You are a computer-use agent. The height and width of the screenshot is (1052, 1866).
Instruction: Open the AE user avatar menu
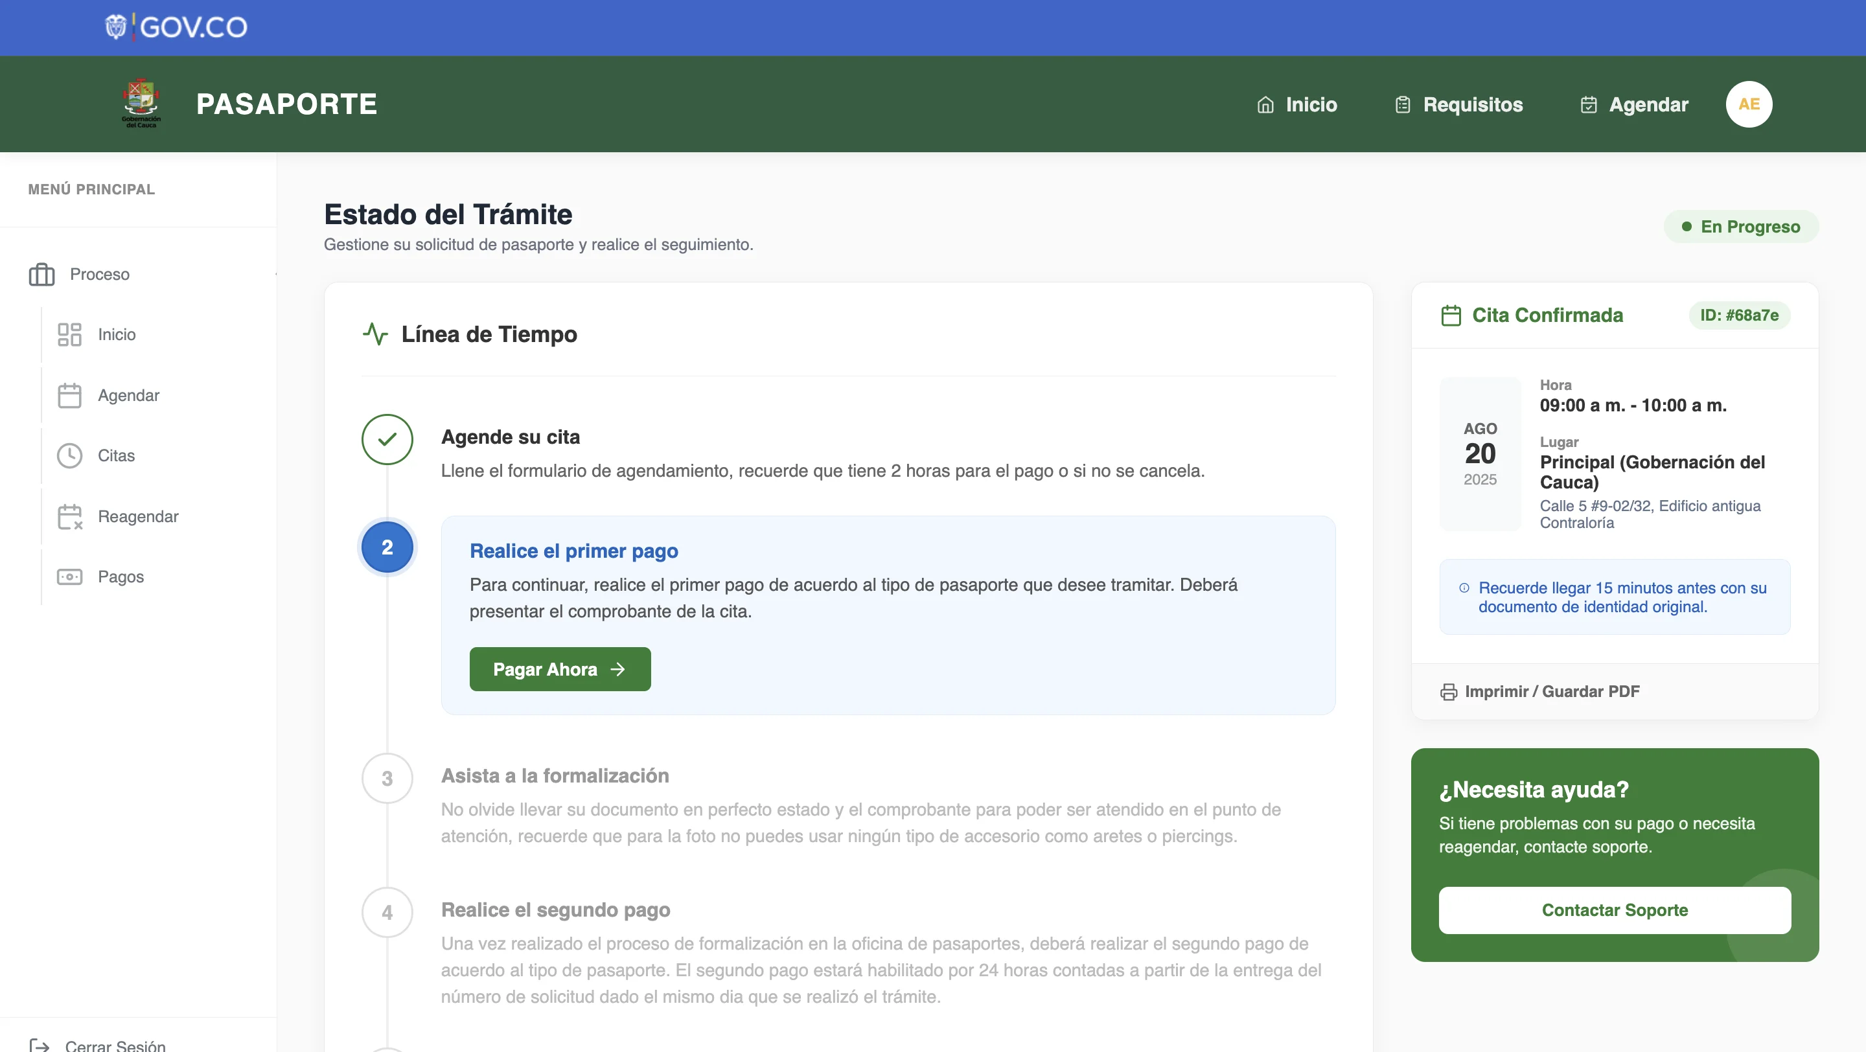pos(1749,104)
